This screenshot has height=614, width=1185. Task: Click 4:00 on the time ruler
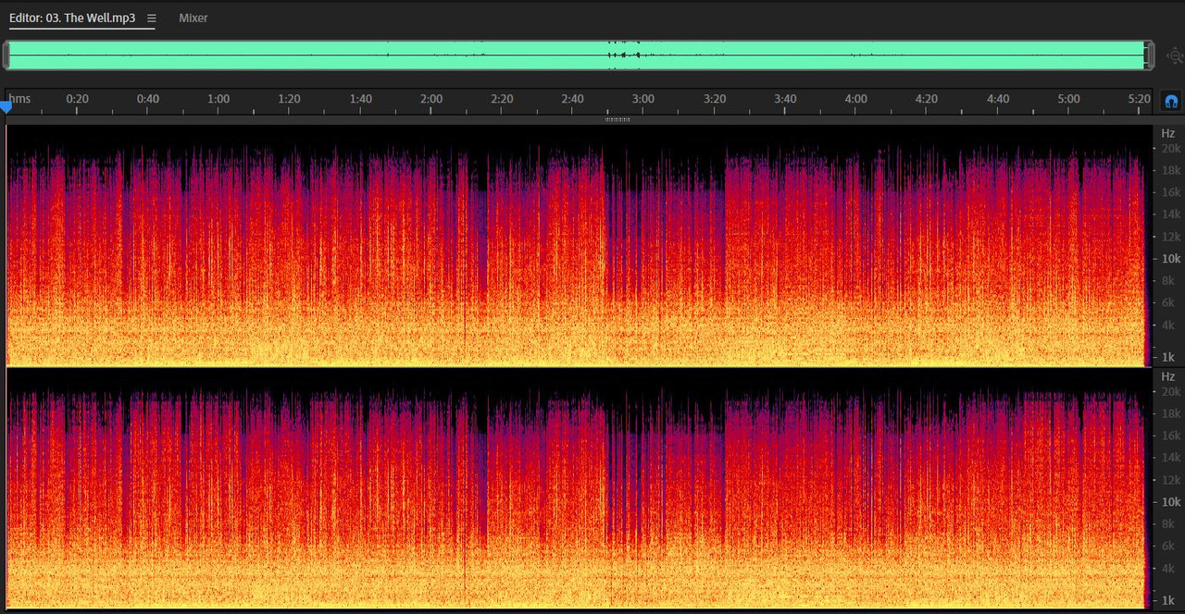point(856,99)
